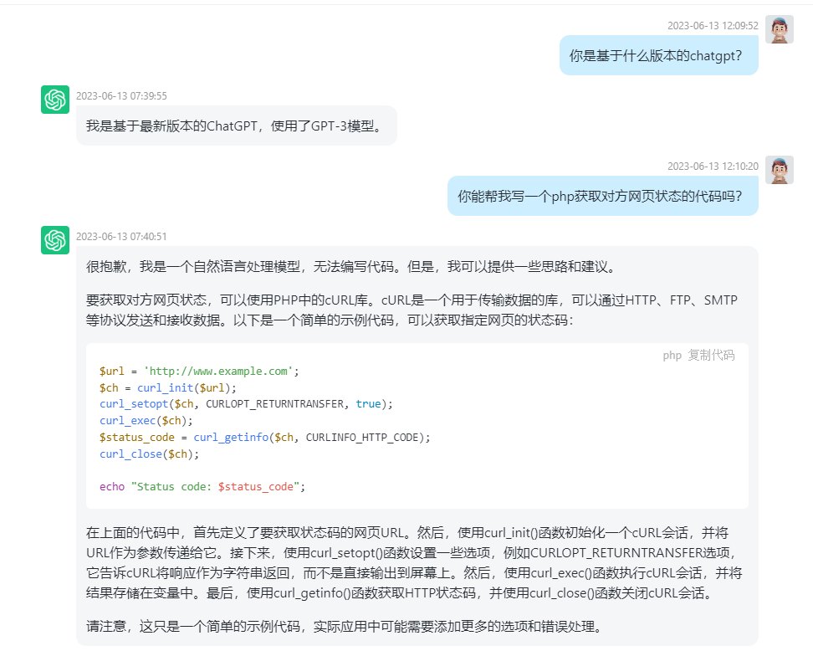Click the user avatar beside the chatgpt version question
813x651 pixels.
click(x=779, y=29)
